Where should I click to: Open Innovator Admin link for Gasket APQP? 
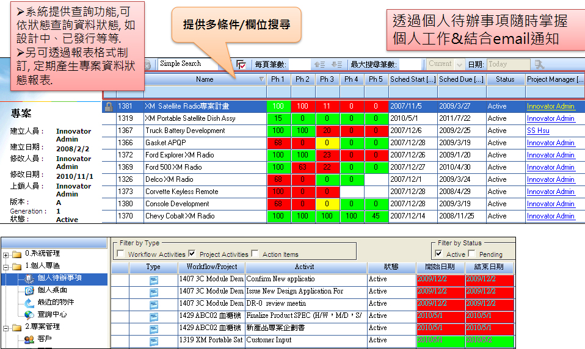coord(551,143)
